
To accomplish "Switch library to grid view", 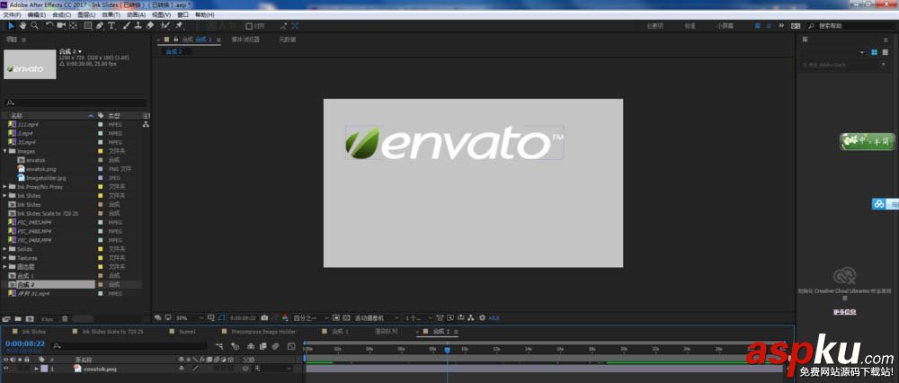I will (875, 52).
